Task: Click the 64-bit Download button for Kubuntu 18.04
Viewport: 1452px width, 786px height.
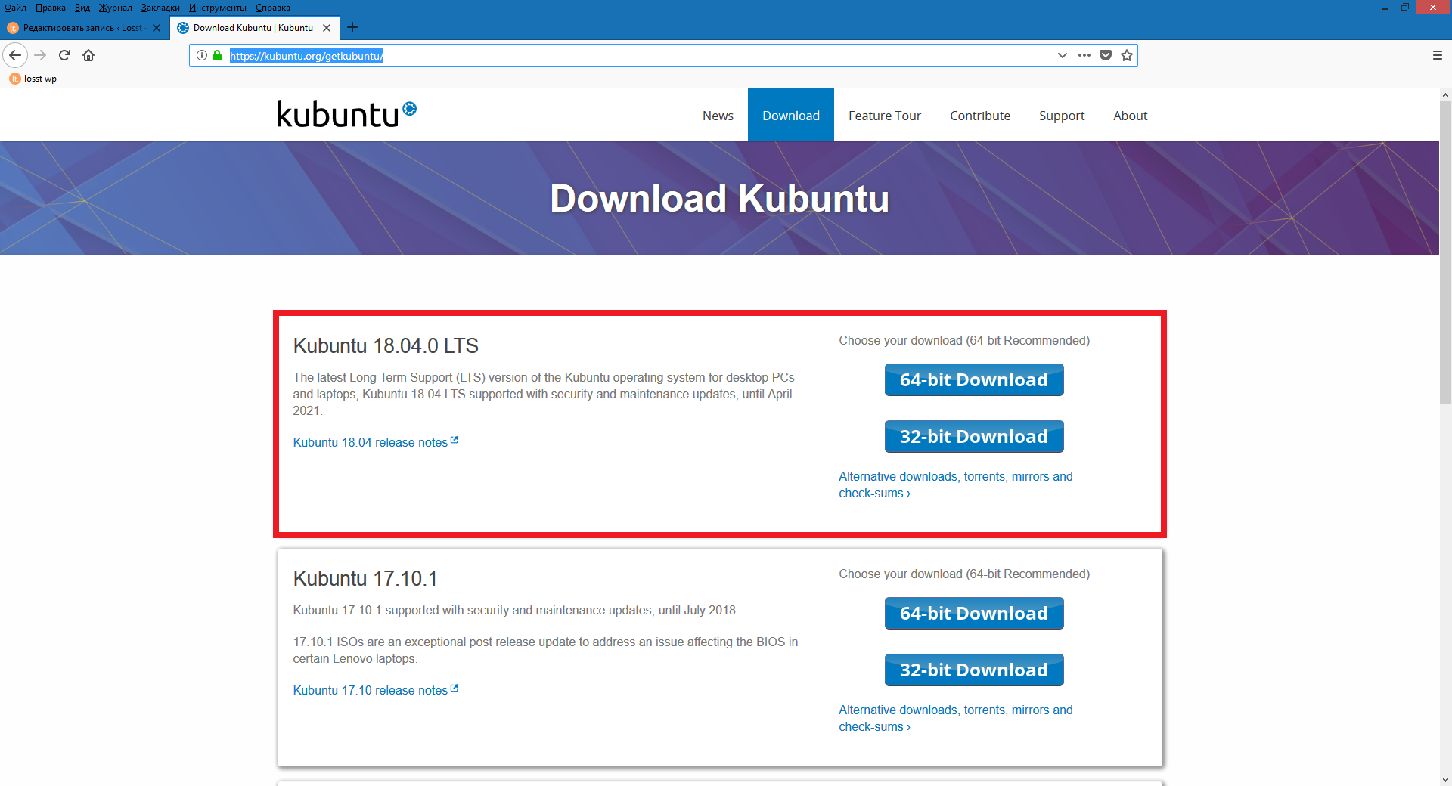Action: (973, 379)
